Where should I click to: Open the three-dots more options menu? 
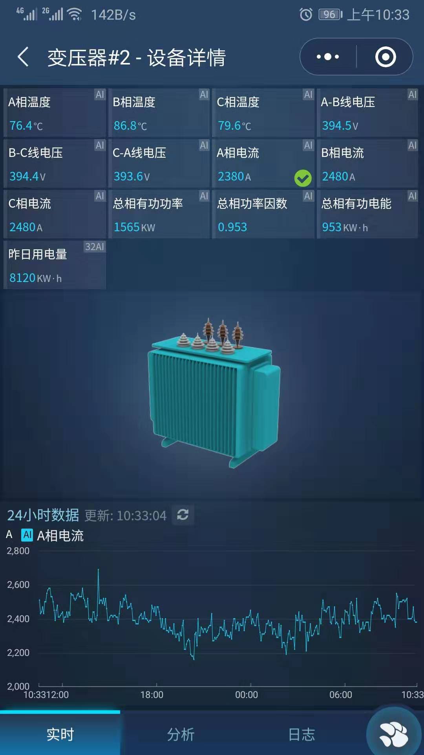[x=328, y=57]
